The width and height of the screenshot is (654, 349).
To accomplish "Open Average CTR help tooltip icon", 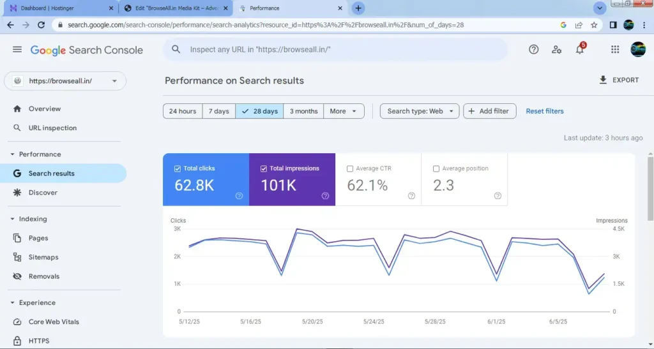I will pos(412,196).
